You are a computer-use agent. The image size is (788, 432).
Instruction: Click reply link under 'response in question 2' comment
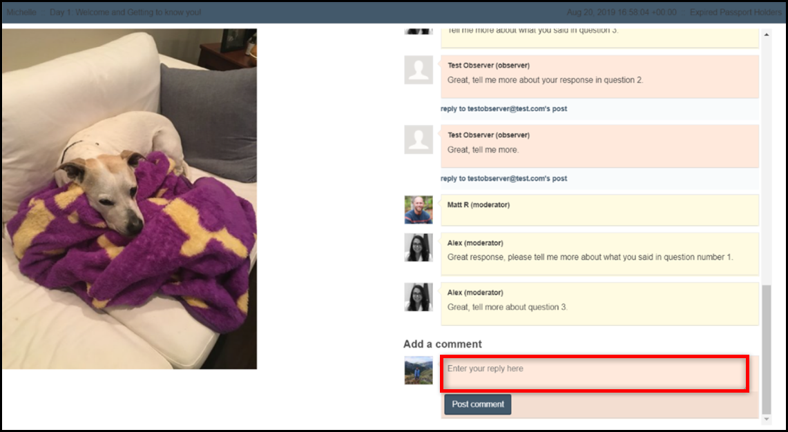pos(504,108)
